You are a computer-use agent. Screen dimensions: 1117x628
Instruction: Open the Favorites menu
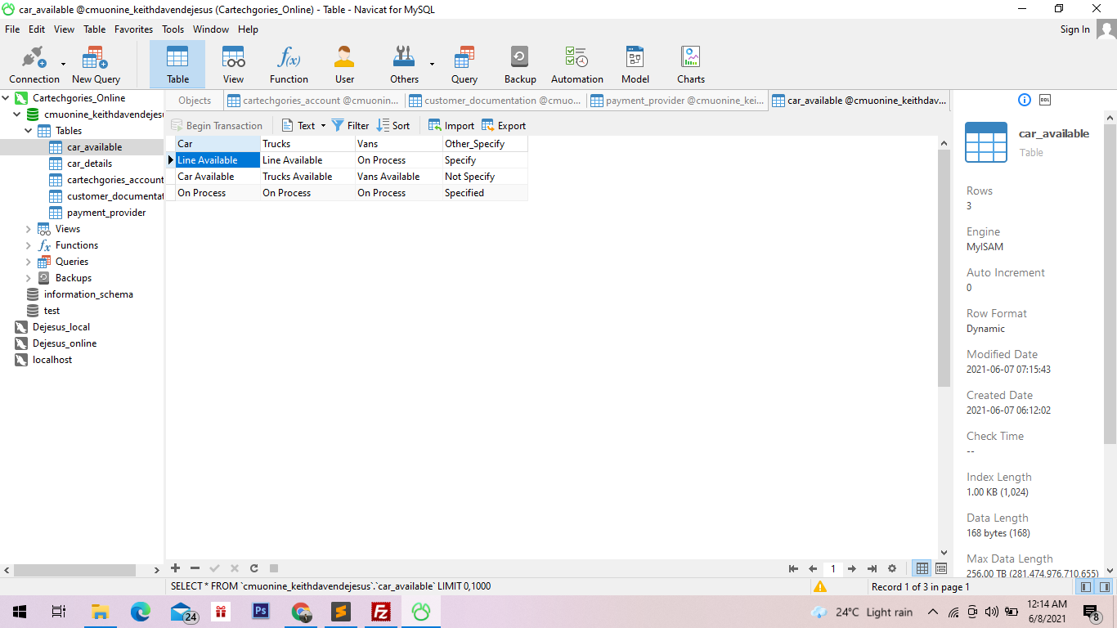coord(133,29)
